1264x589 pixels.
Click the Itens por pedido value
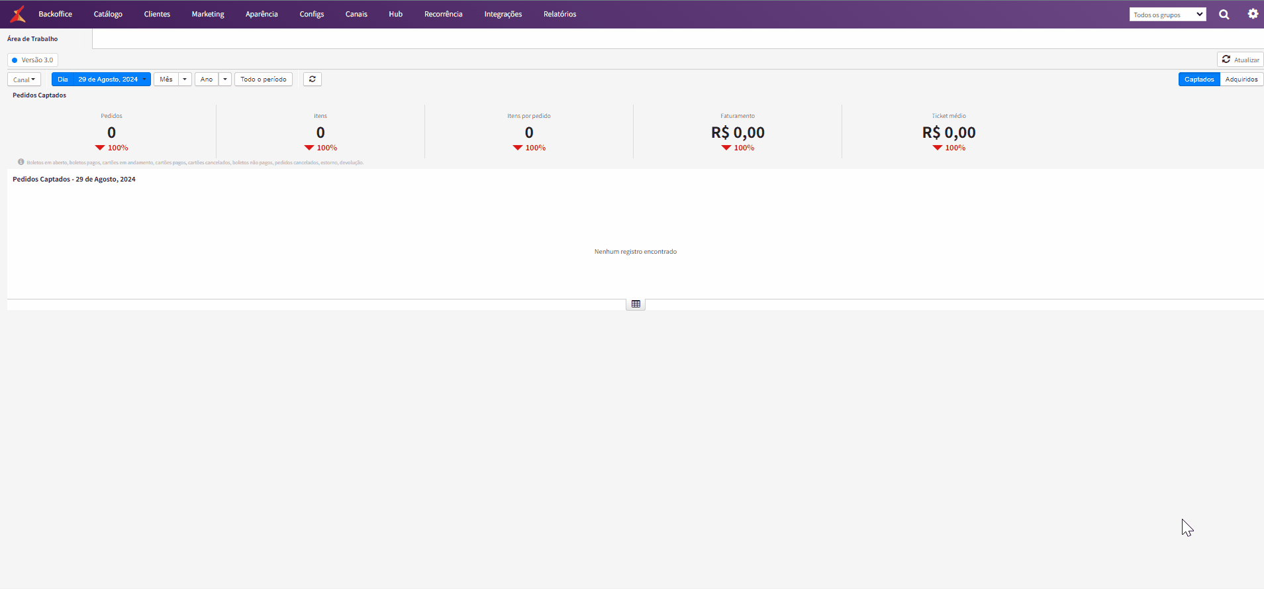coord(529,133)
